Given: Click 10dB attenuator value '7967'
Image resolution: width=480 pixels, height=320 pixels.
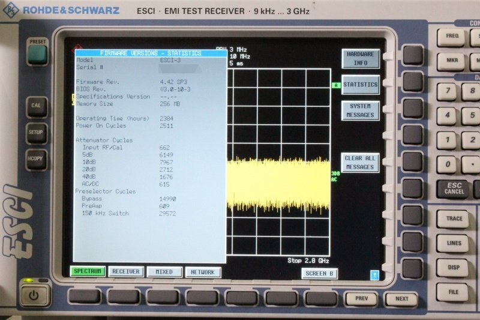Looking at the screenshot, I should 166,162.
